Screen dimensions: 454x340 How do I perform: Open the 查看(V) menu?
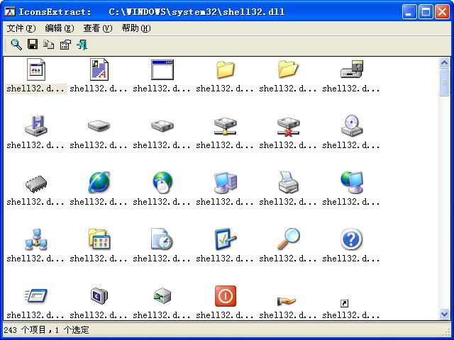tap(98, 28)
